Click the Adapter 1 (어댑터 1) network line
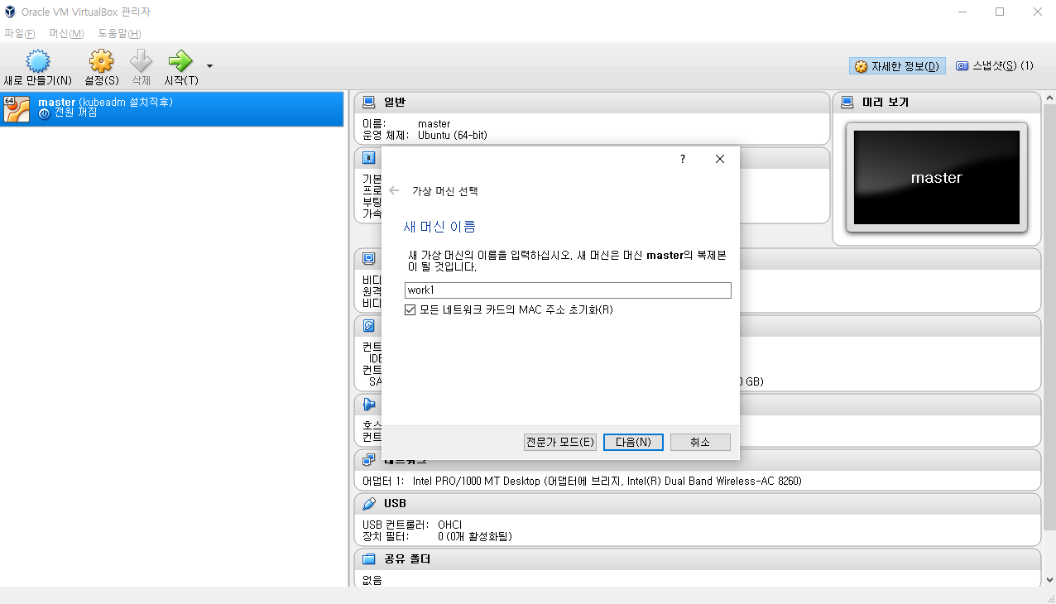This screenshot has width=1056, height=604. coord(582,481)
